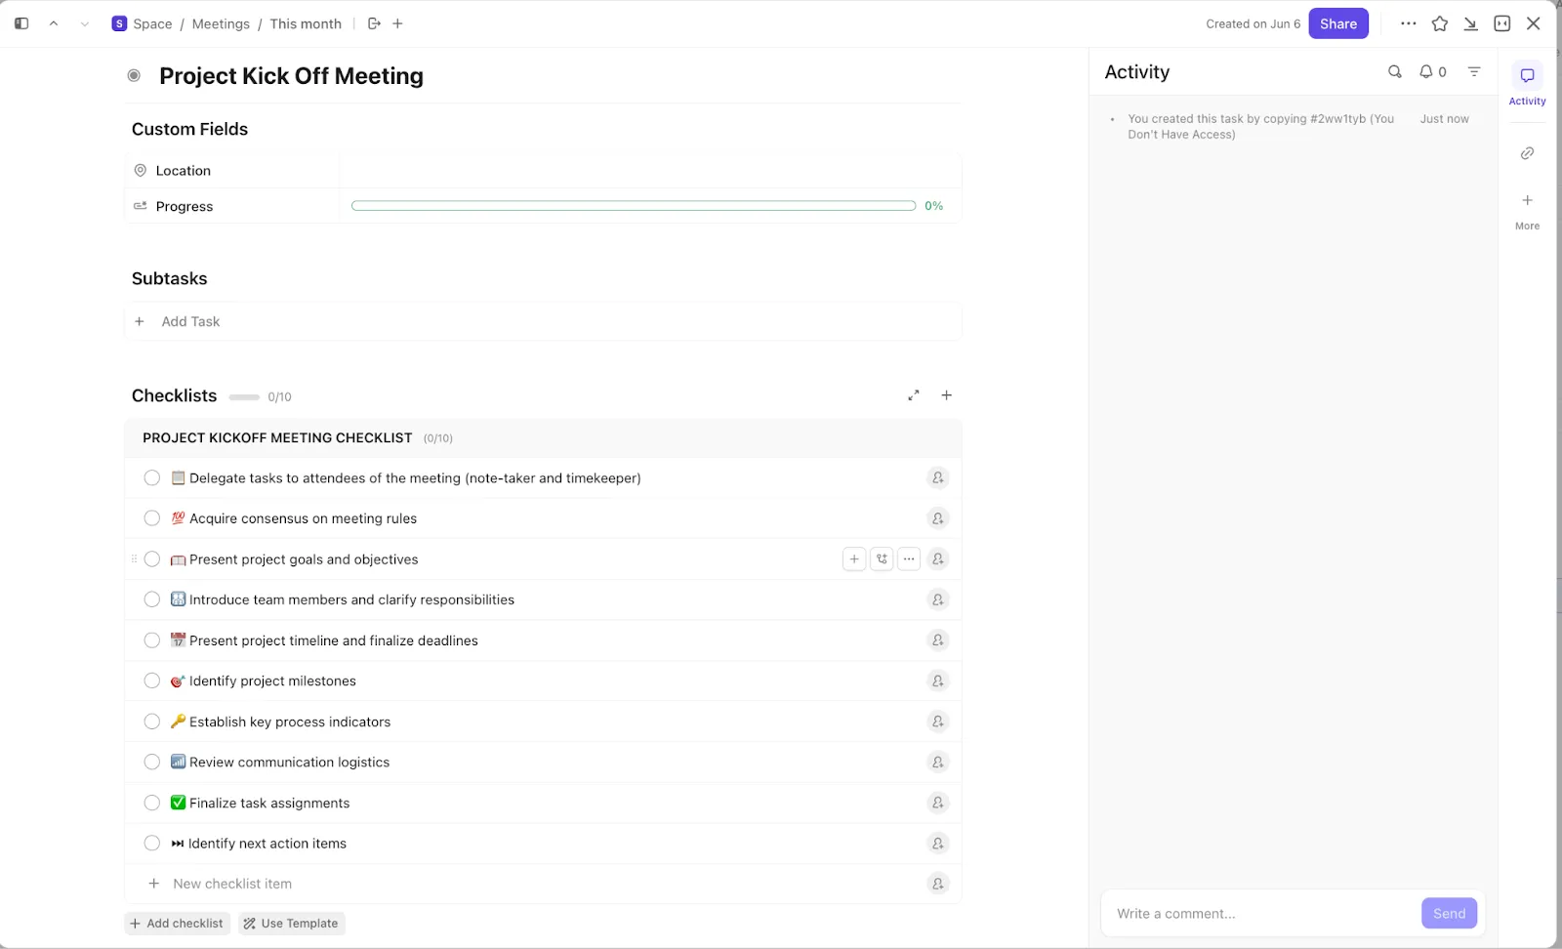Open the link relationships icon in right rail
The height and width of the screenshot is (949, 1562).
coord(1527,153)
